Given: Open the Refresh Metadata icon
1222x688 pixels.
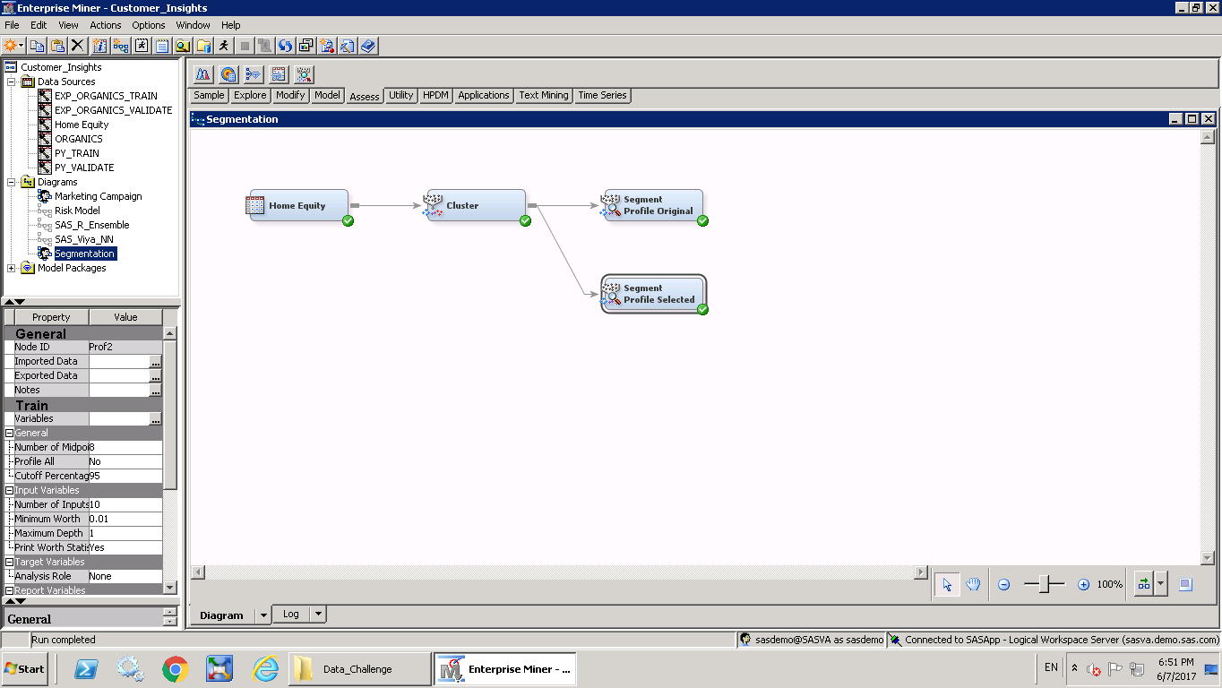Looking at the screenshot, I should 287,46.
